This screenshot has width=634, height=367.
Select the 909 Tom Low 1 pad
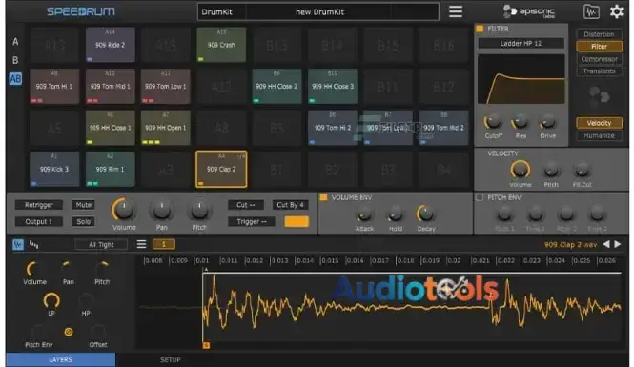tap(165, 86)
